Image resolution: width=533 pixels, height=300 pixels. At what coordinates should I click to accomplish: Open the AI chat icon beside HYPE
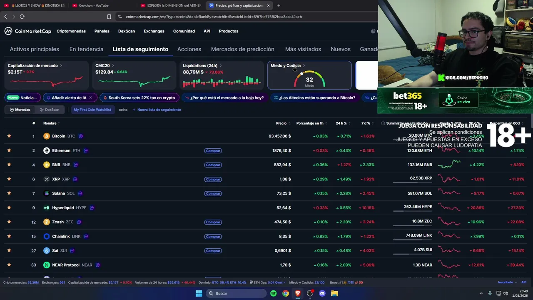pos(92,207)
